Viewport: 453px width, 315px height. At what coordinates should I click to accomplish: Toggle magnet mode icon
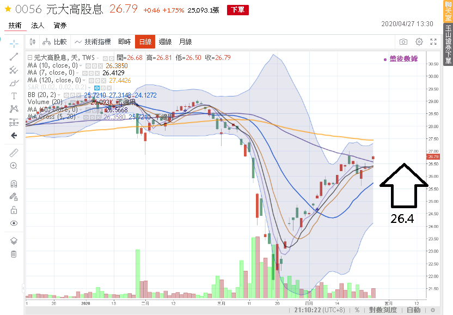coord(14,184)
